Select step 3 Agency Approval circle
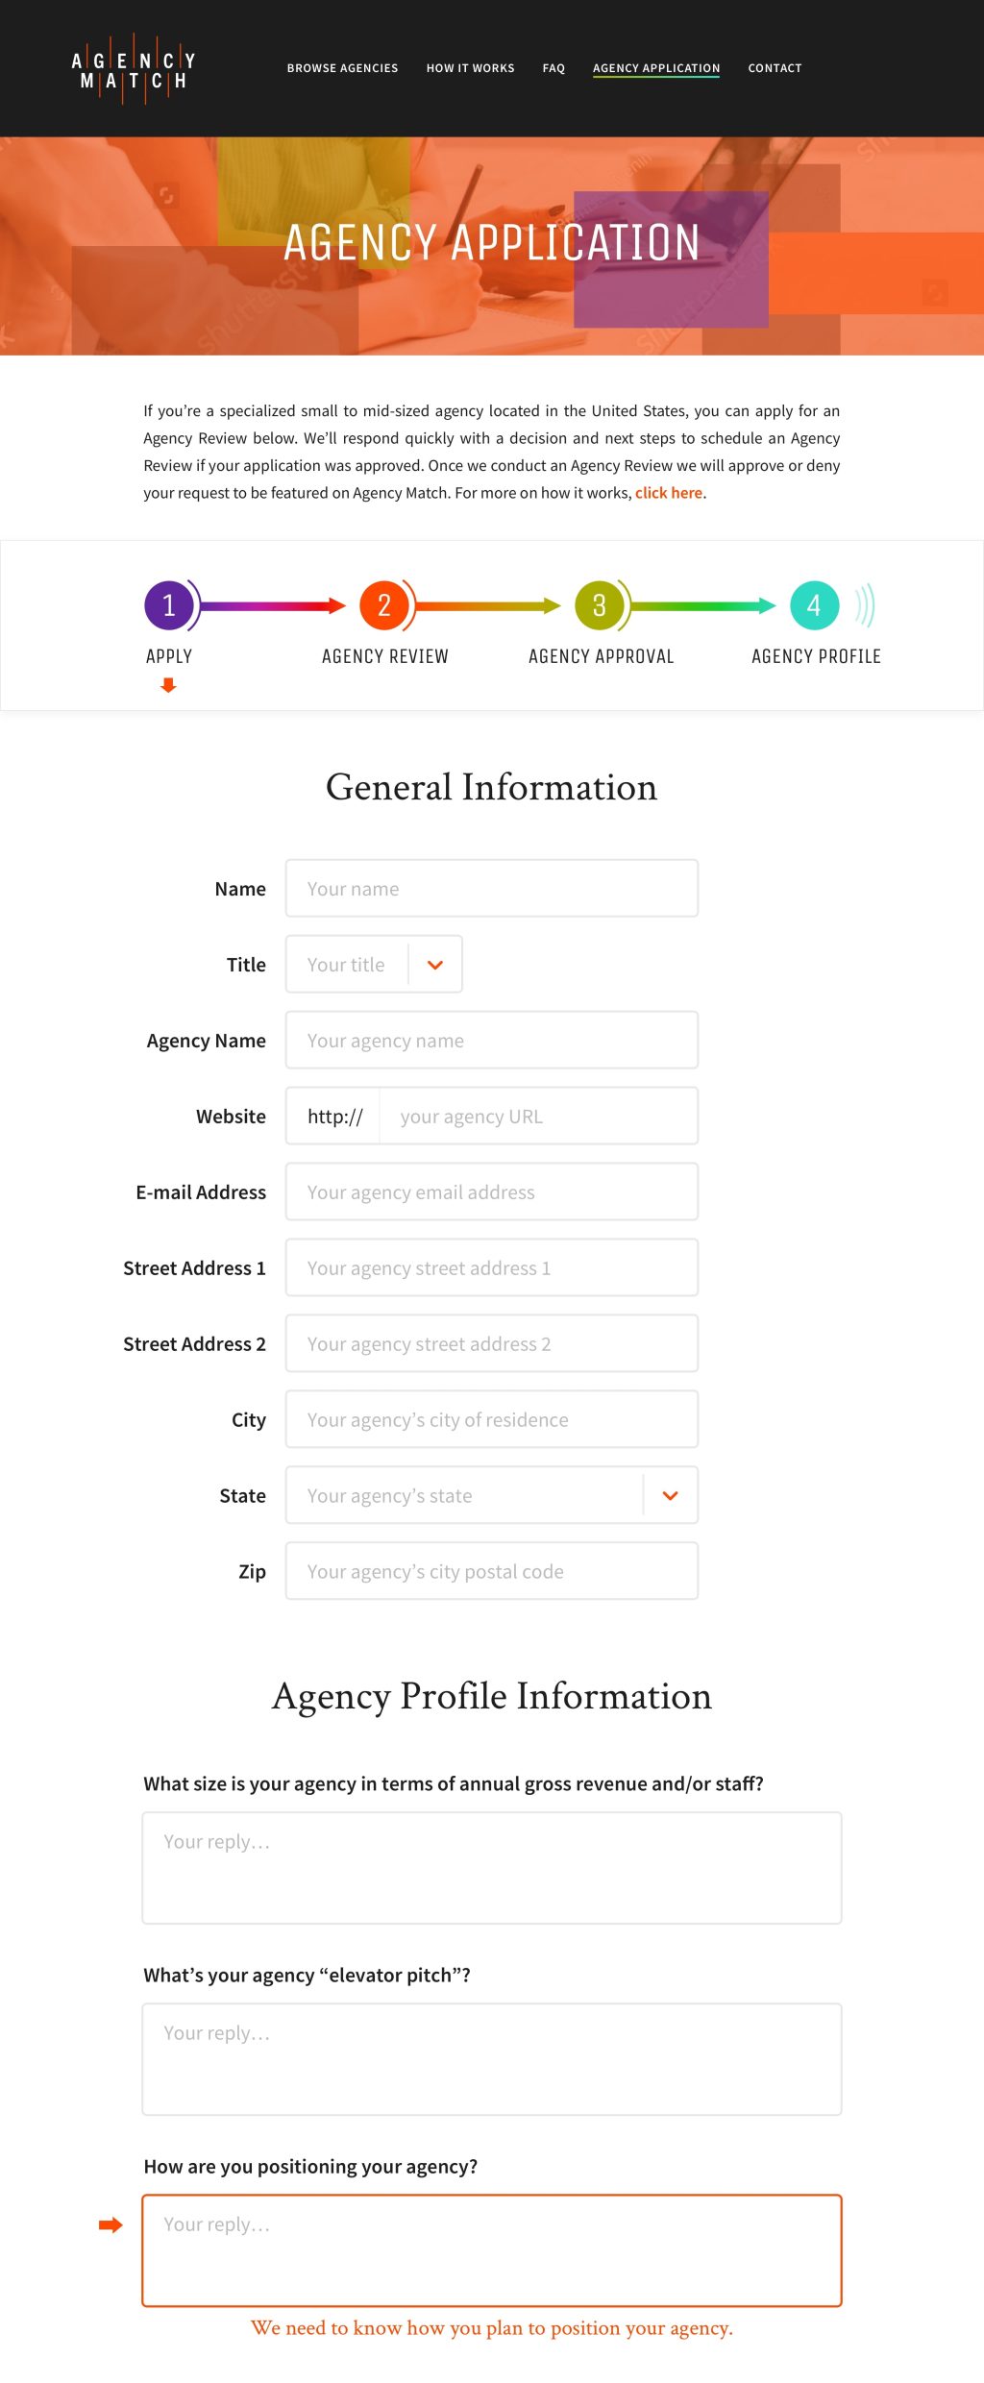The image size is (984, 2383). (x=601, y=605)
